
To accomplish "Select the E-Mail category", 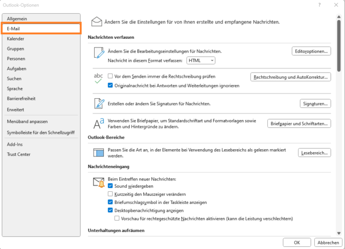I will point(41,29).
